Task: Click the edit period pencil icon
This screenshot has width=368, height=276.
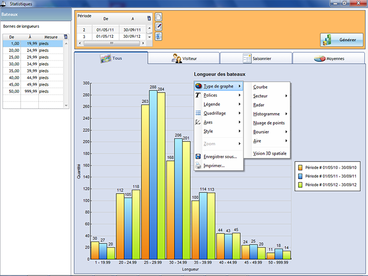Action: [158, 26]
